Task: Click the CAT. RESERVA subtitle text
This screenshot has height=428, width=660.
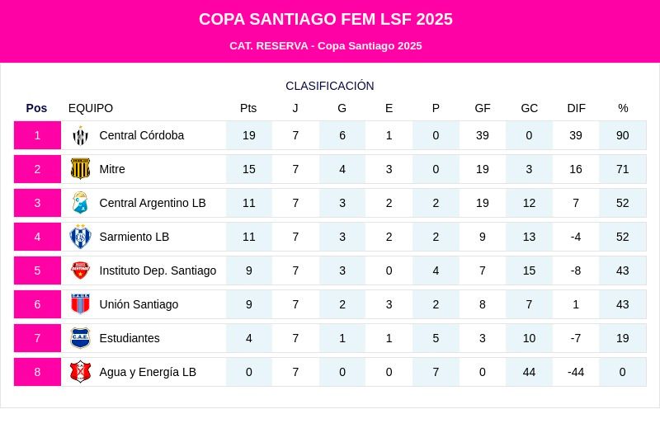Action: coord(326,46)
